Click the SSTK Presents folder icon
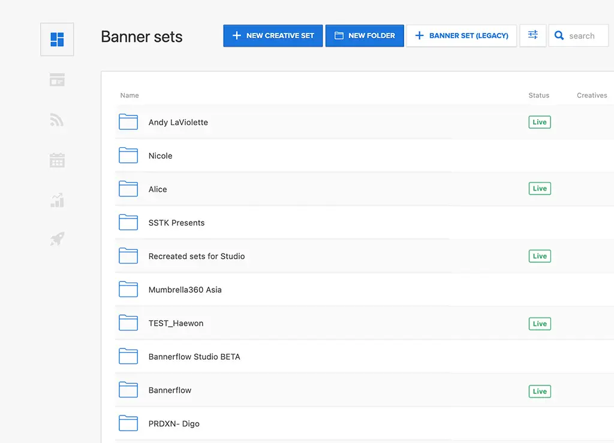The width and height of the screenshot is (614, 443). click(128, 223)
